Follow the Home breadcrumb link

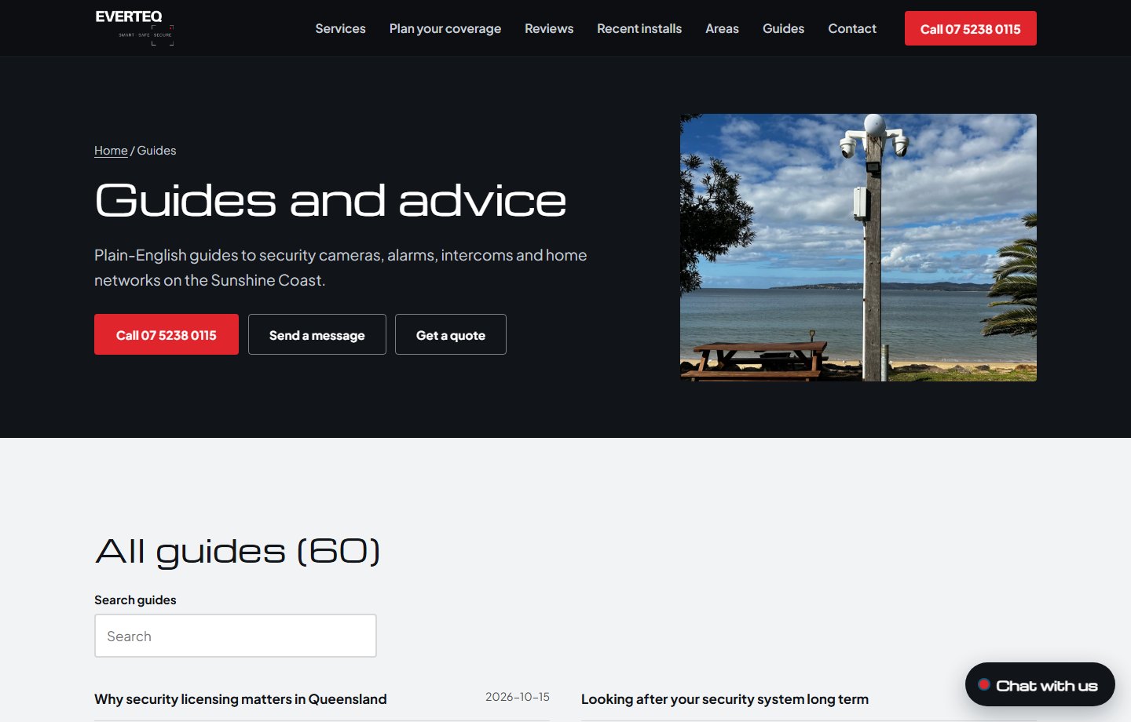pyautogui.click(x=111, y=151)
